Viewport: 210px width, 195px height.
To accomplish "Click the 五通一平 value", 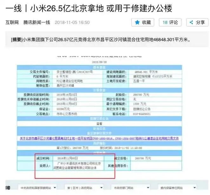I will coord(139,81).
